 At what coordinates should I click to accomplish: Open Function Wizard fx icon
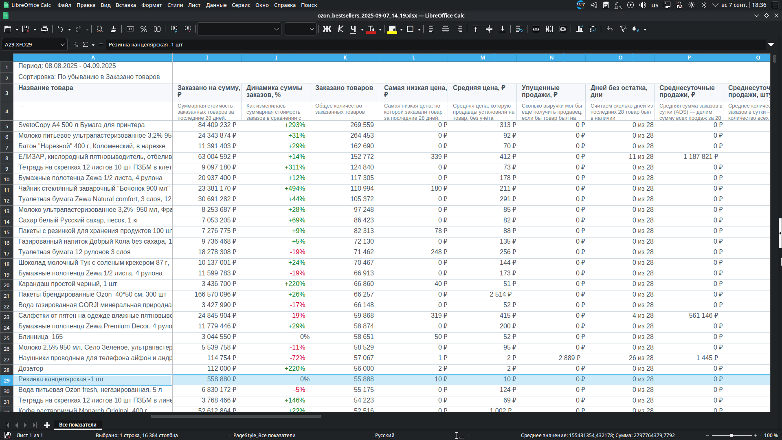click(76, 44)
